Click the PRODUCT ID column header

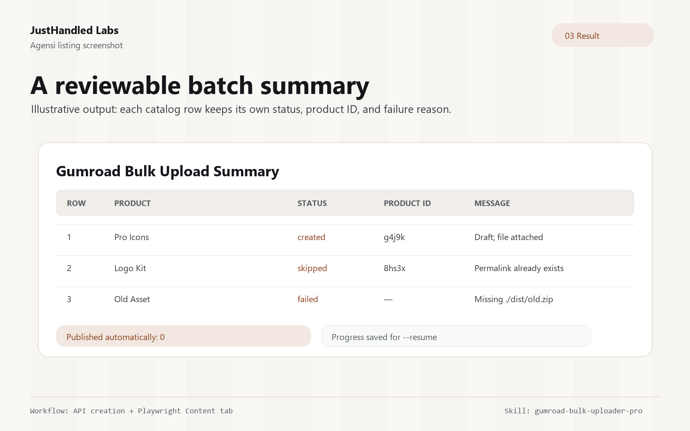pyautogui.click(x=407, y=203)
